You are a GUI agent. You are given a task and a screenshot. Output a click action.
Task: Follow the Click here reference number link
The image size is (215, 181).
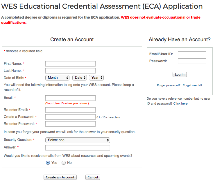coord(180,103)
